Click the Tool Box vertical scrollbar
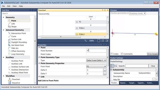This screenshot has width=160, height=90. click(x=35, y=41)
